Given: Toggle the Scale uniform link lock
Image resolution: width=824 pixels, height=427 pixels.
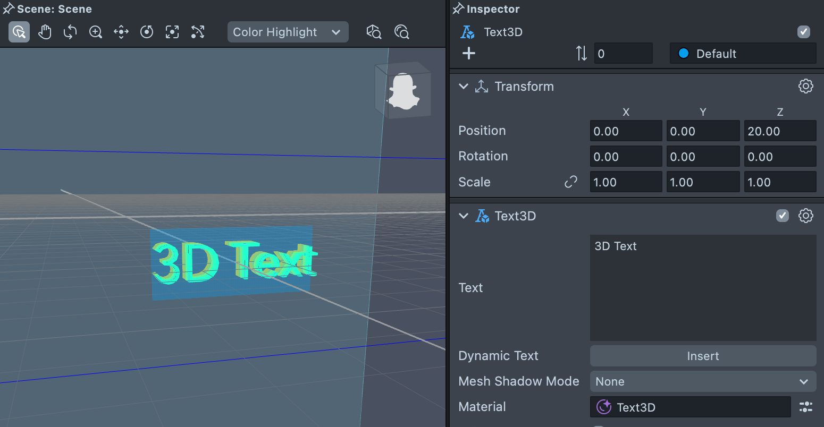Looking at the screenshot, I should [571, 182].
